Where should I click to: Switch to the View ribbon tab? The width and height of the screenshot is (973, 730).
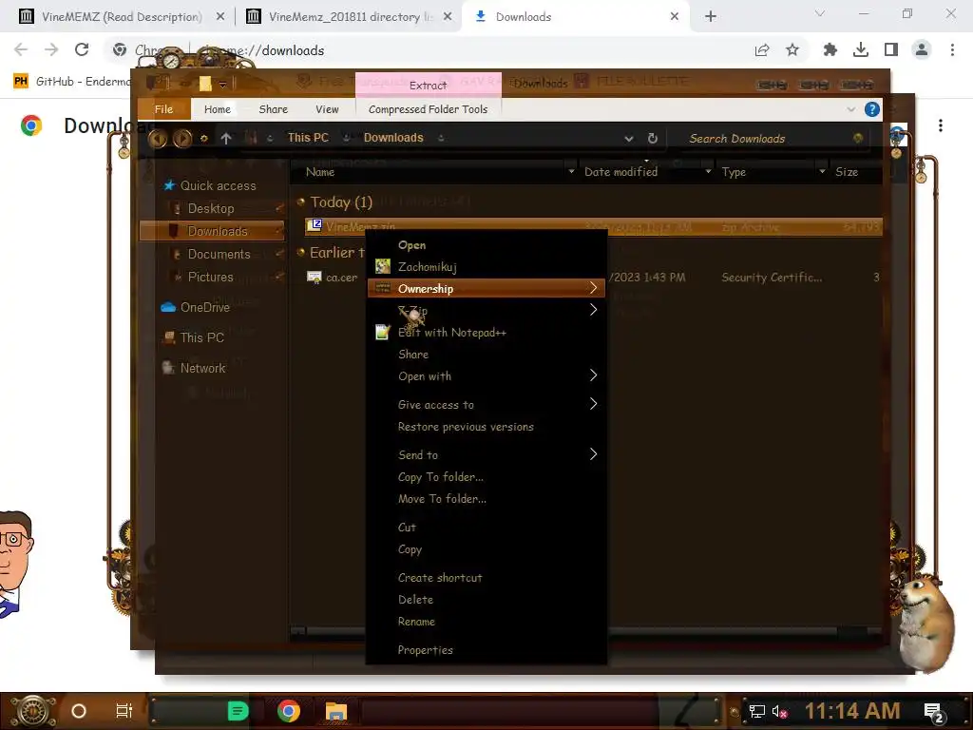coord(327,109)
